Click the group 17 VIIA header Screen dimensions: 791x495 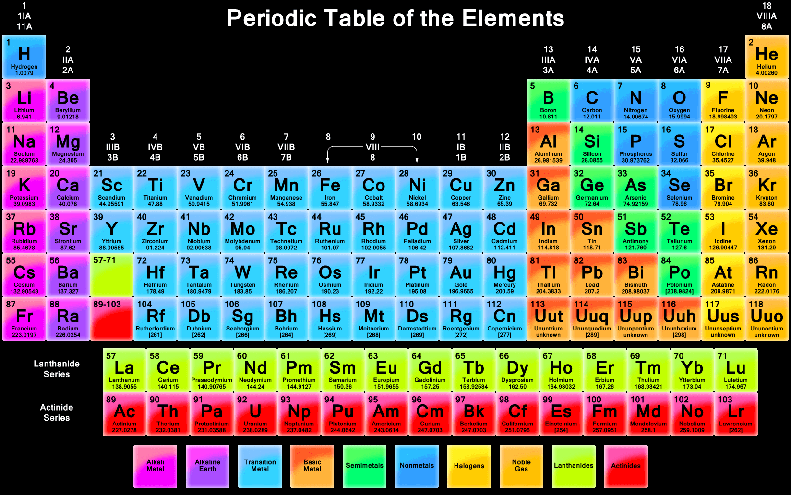click(x=723, y=59)
